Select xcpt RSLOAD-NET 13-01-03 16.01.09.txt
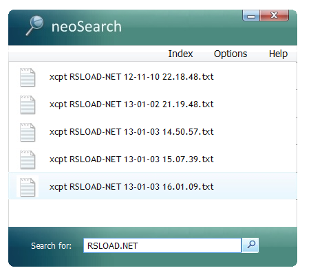311x277 pixels. point(153,186)
